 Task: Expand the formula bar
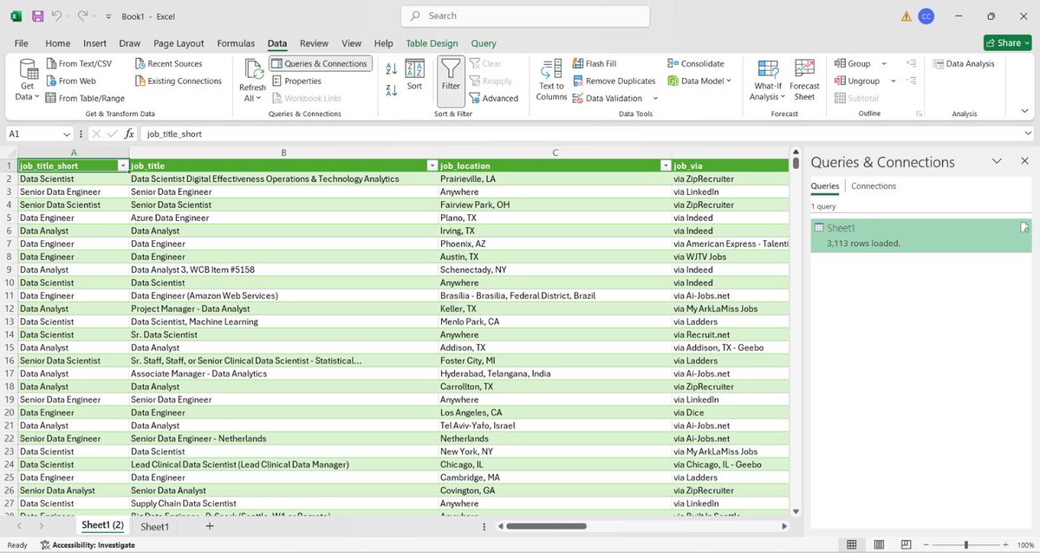1028,133
